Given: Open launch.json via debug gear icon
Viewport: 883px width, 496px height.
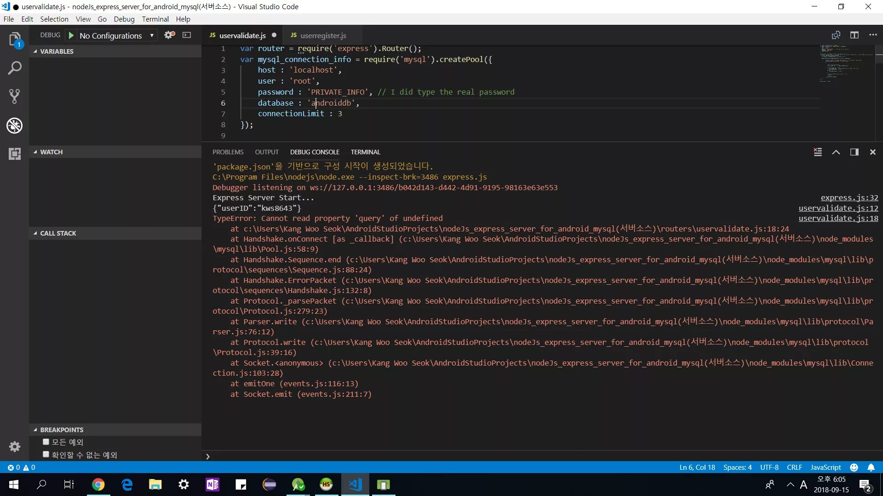Looking at the screenshot, I should coord(169,35).
